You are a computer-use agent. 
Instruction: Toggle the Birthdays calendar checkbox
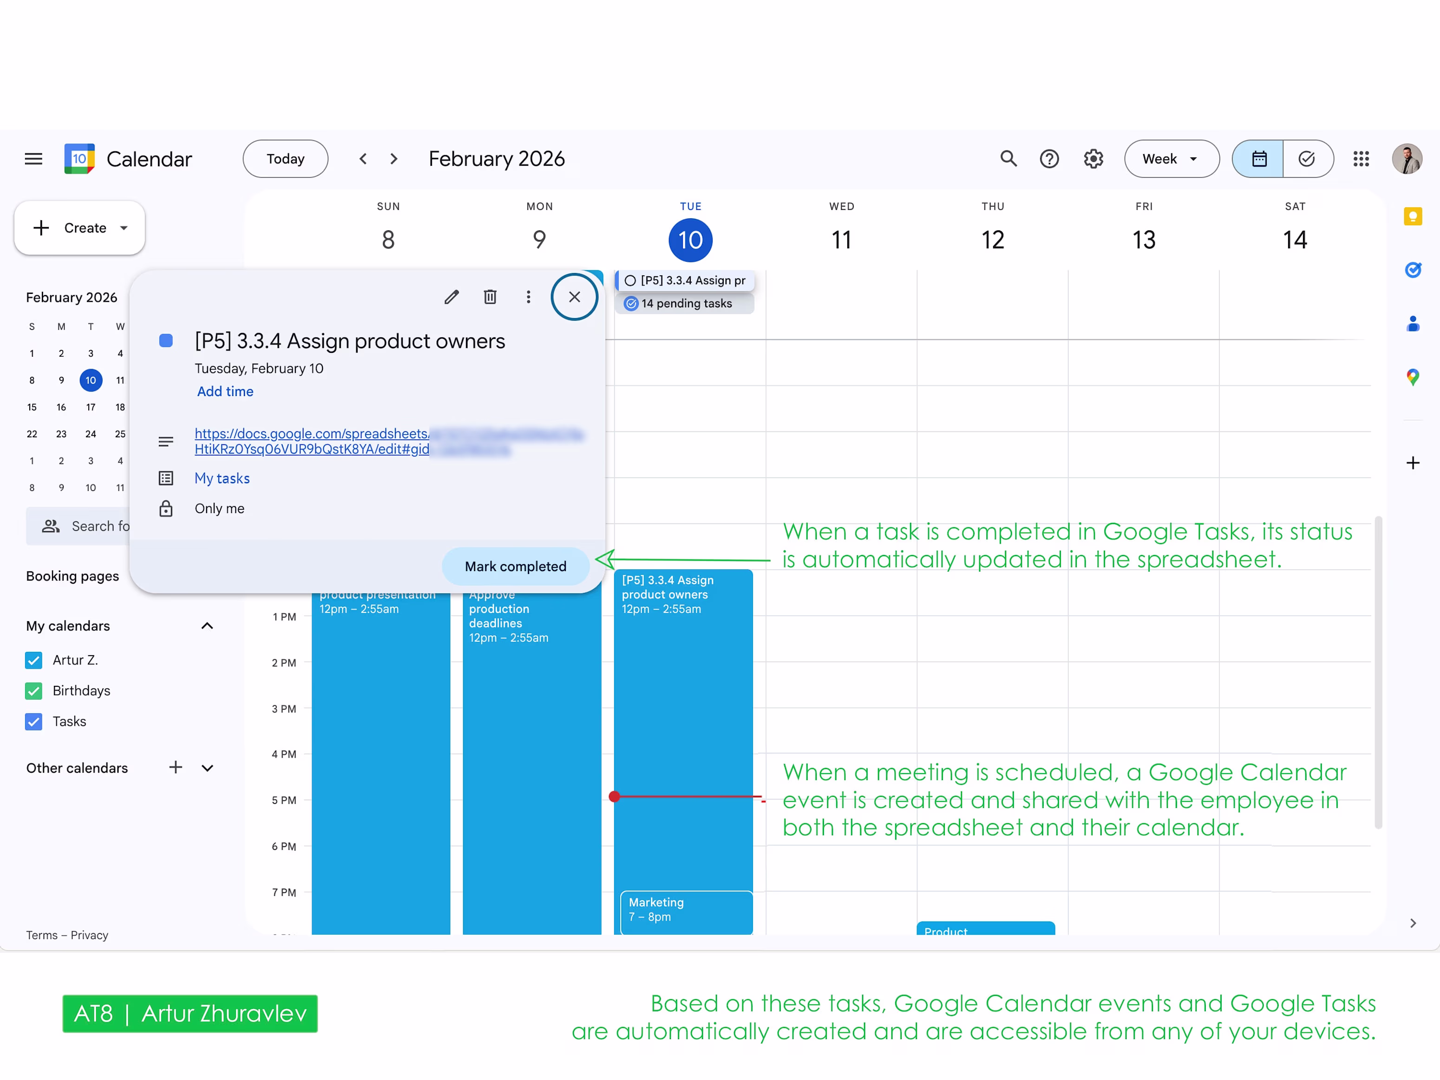34,691
